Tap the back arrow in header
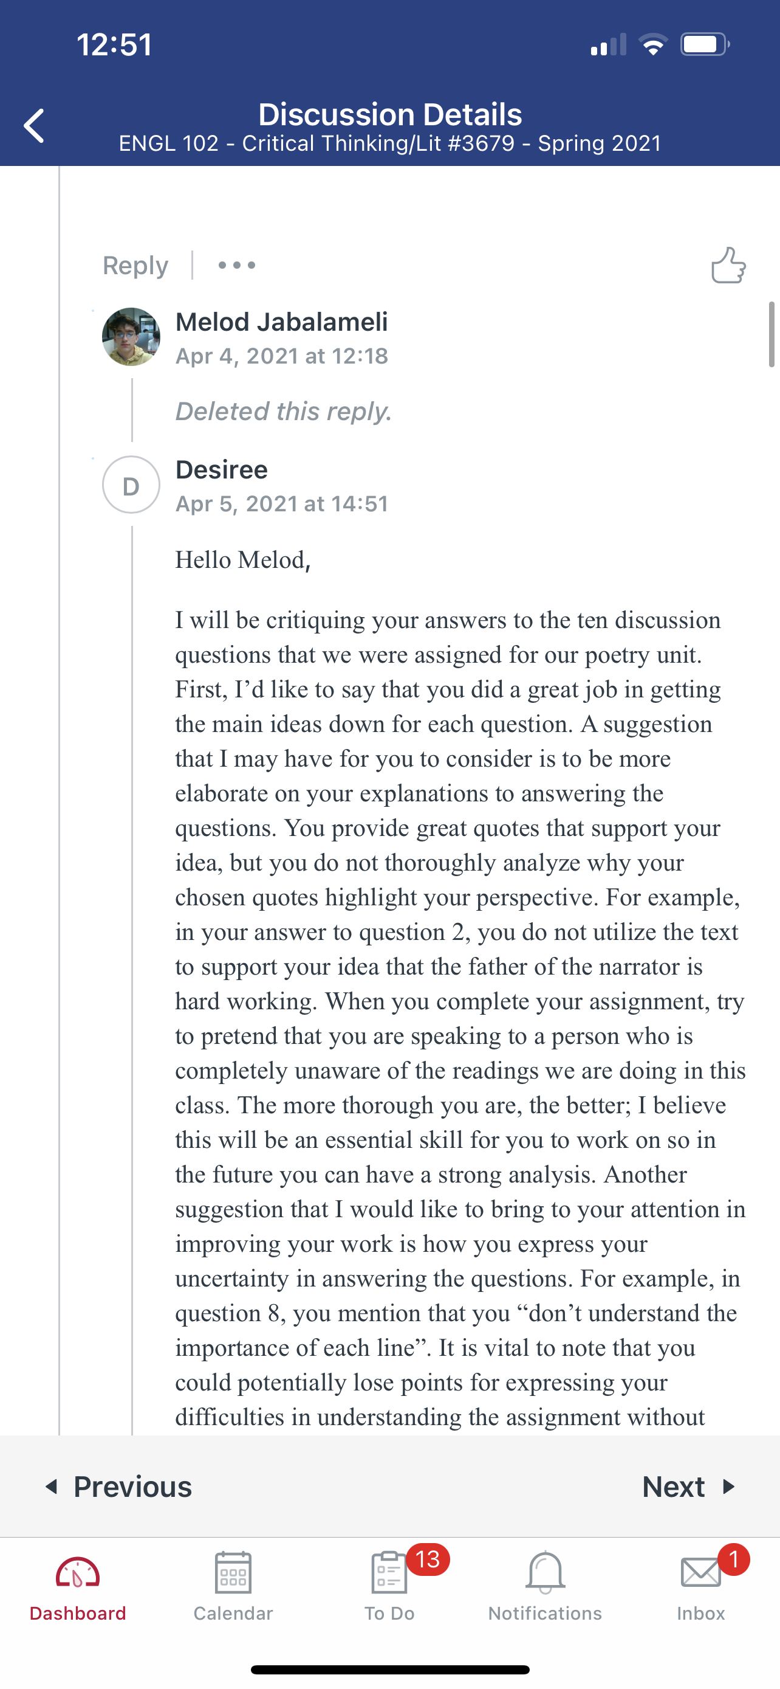The width and height of the screenshot is (780, 1689). coord(34,126)
